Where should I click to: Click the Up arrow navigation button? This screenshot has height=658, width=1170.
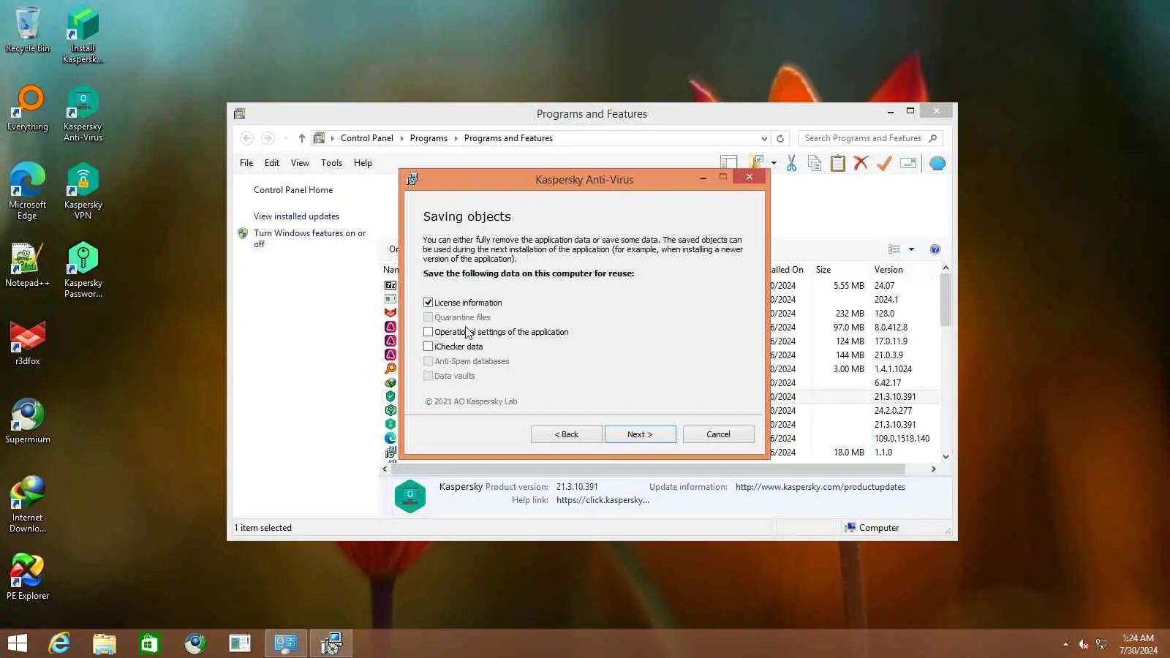301,138
